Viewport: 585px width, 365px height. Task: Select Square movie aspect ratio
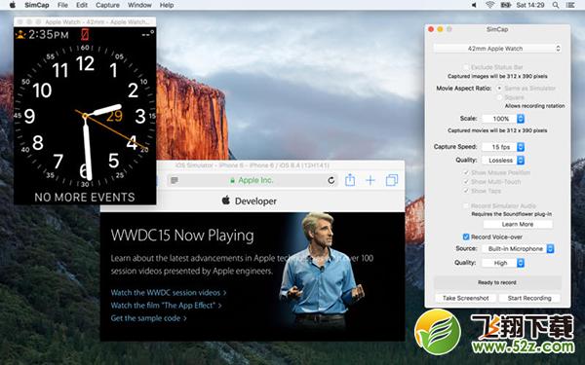(x=499, y=97)
